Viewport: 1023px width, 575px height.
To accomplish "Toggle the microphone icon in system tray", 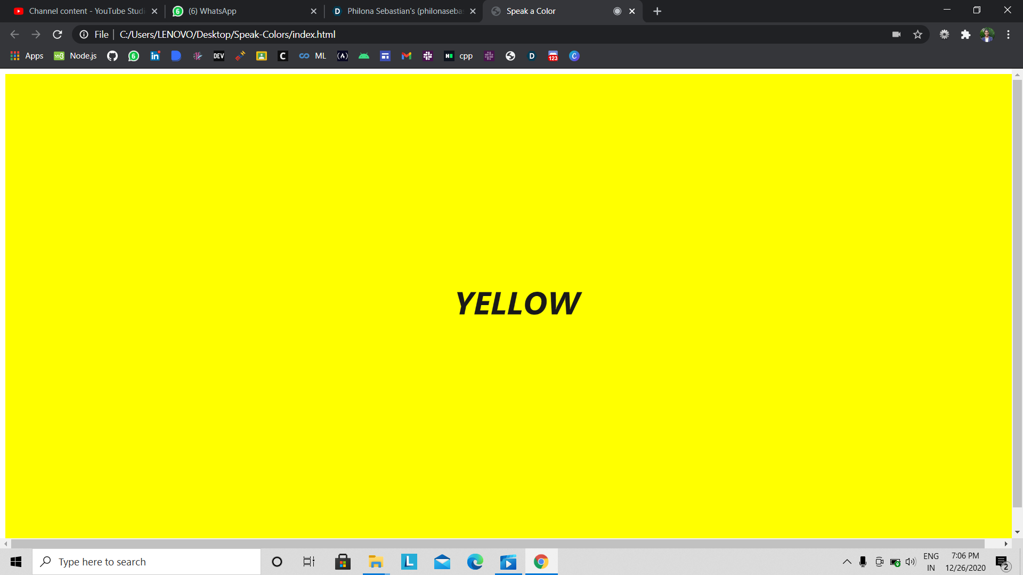I will tap(863, 562).
